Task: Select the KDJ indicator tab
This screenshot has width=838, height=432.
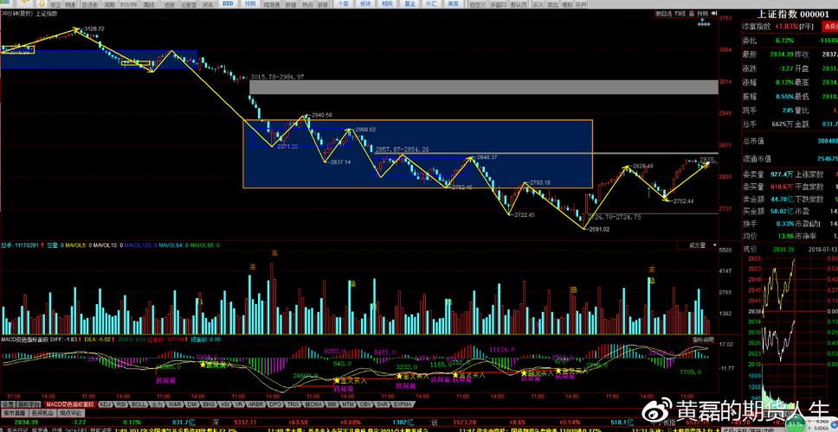Action: (x=106, y=403)
